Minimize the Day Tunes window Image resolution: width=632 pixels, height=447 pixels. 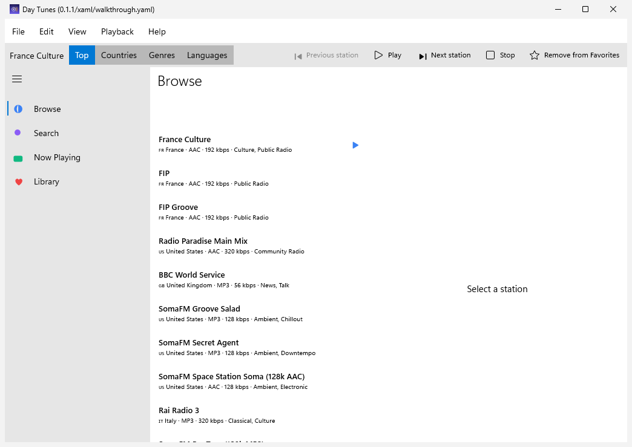558,9
